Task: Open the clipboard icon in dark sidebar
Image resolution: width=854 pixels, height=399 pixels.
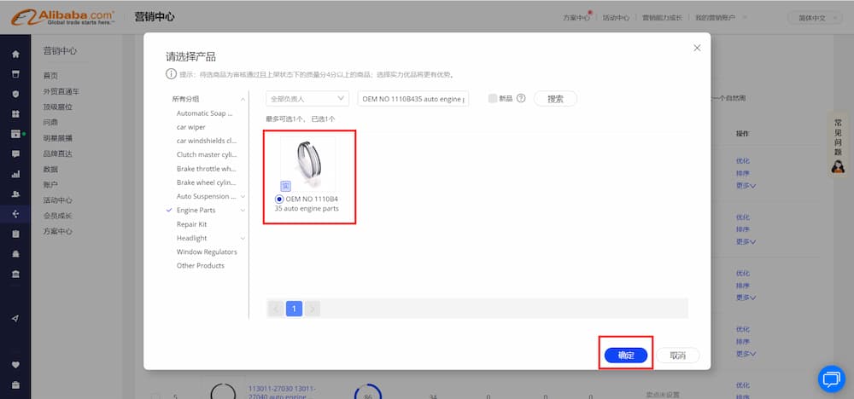Action: 15,234
